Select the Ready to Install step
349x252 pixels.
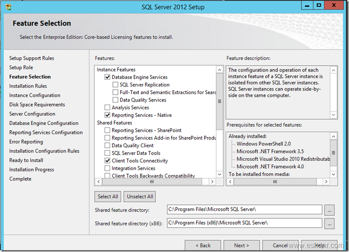tap(26, 160)
